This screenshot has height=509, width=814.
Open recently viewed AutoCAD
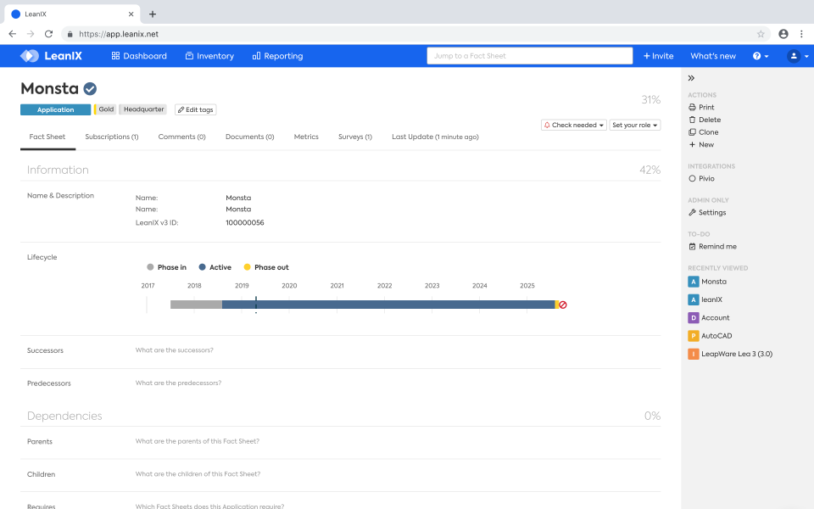tap(710, 336)
